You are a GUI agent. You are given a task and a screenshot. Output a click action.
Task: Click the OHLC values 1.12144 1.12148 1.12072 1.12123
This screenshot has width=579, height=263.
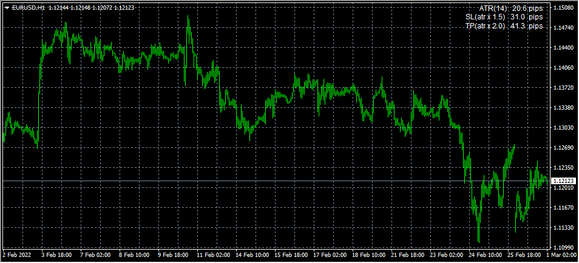pyautogui.click(x=91, y=7)
